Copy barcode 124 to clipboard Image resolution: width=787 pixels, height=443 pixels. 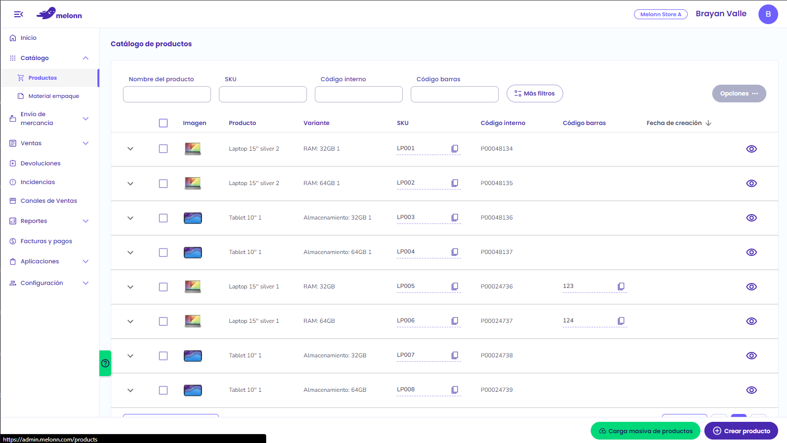tap(621, 321)
